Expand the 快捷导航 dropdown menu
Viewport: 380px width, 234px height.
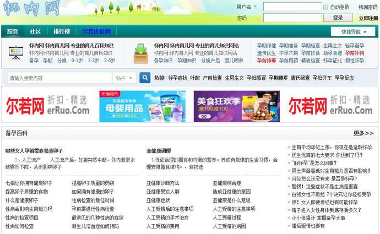point(354,32)
